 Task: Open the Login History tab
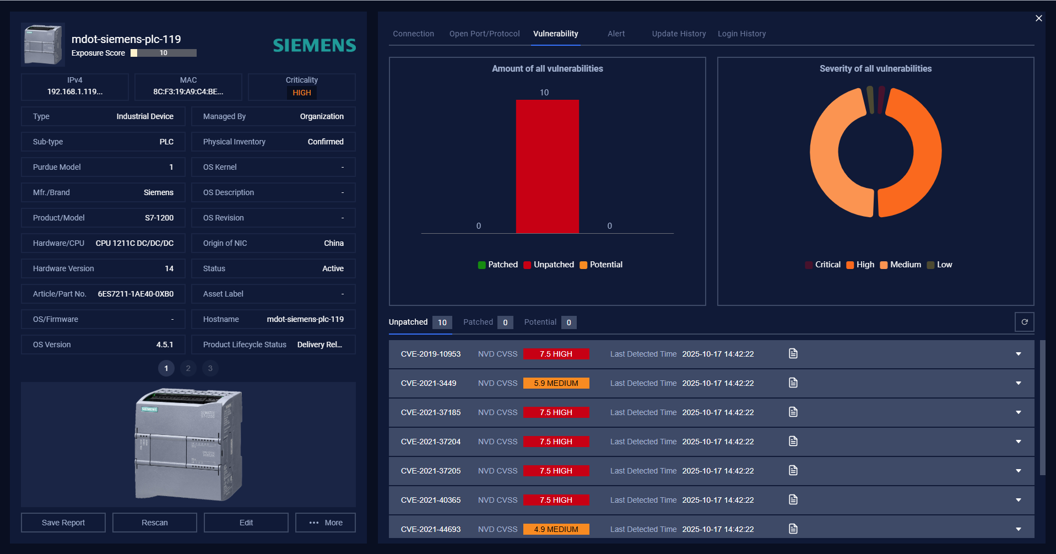[x=741, y=34]
